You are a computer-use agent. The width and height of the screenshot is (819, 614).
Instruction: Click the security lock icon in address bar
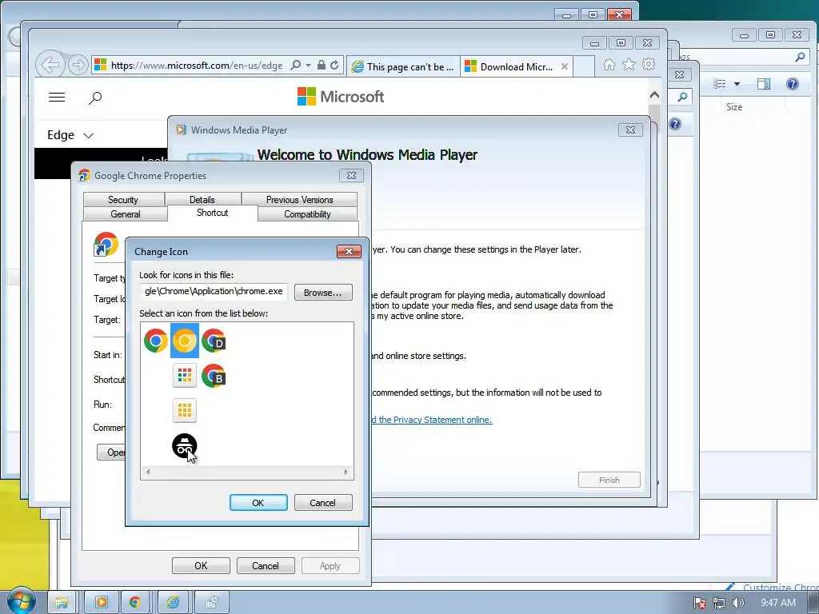pos(322,65)
